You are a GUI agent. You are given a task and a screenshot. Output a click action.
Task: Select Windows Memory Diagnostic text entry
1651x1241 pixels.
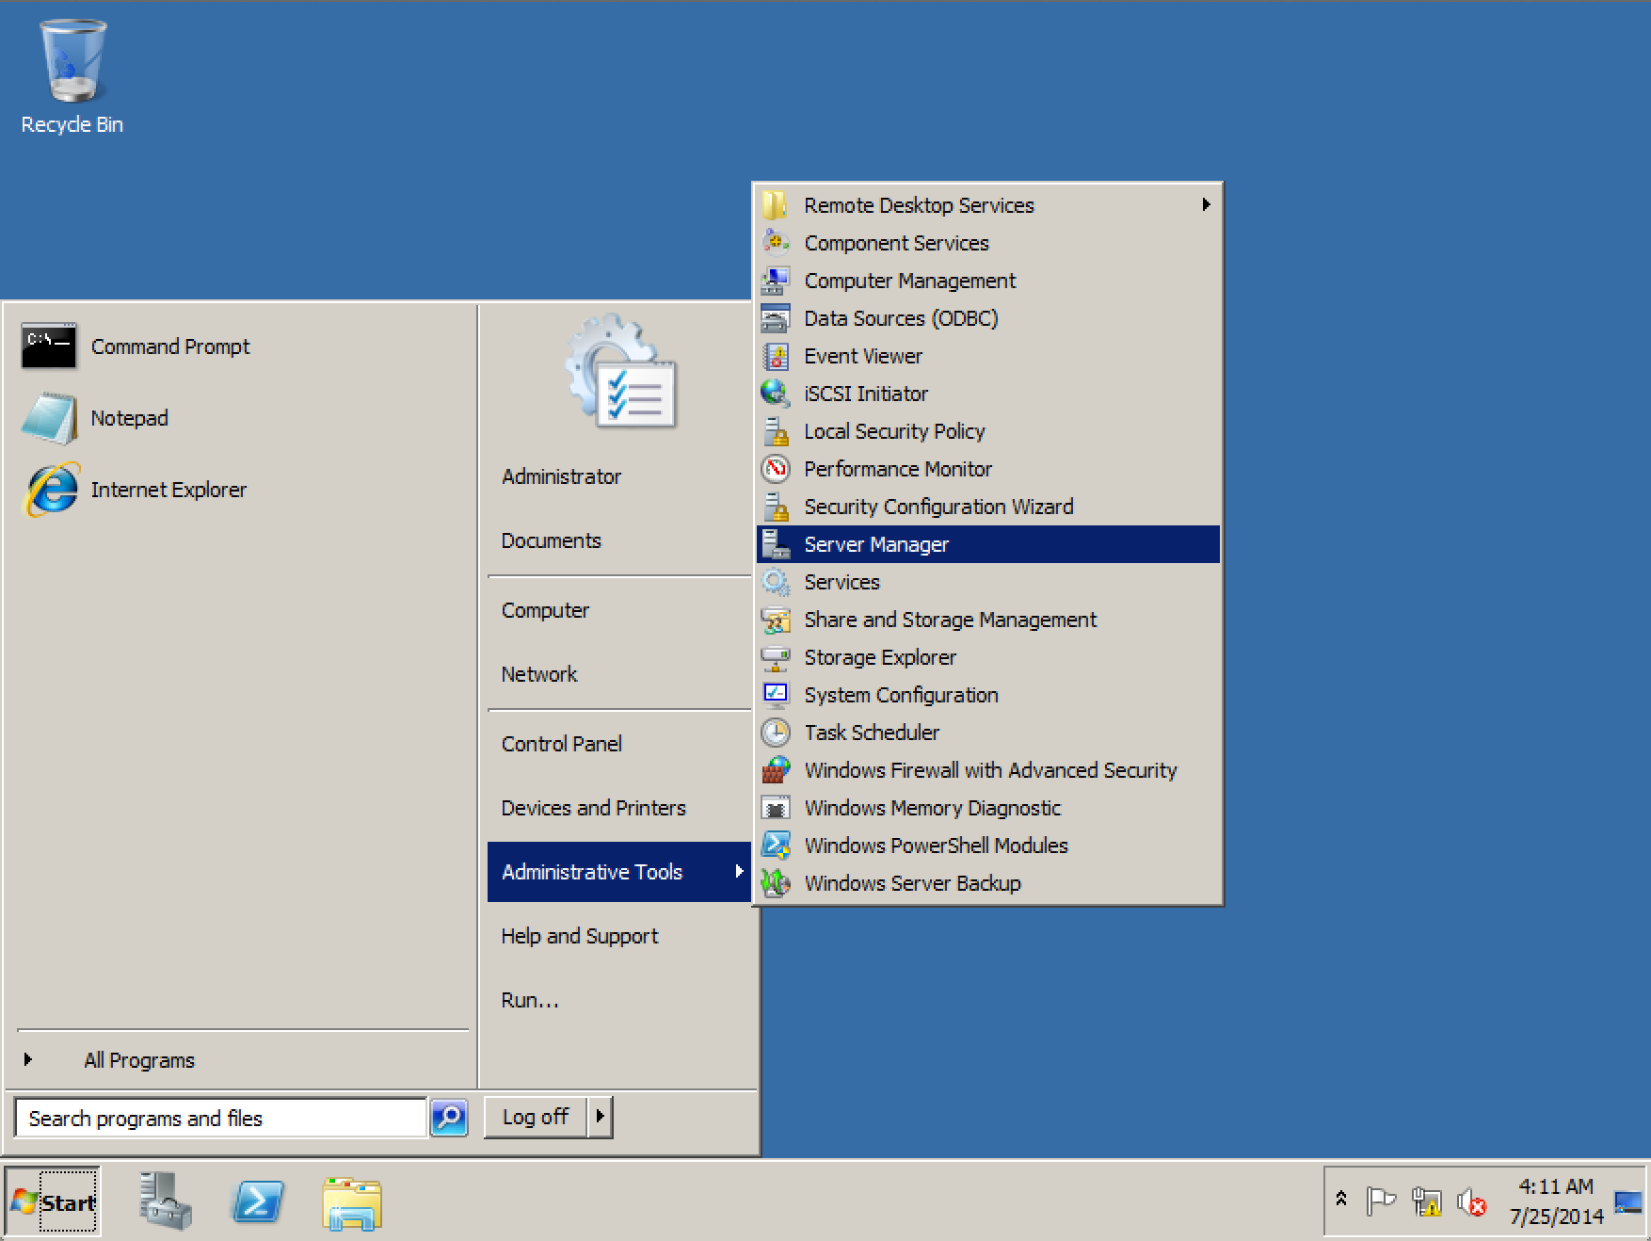pos(932,808)
